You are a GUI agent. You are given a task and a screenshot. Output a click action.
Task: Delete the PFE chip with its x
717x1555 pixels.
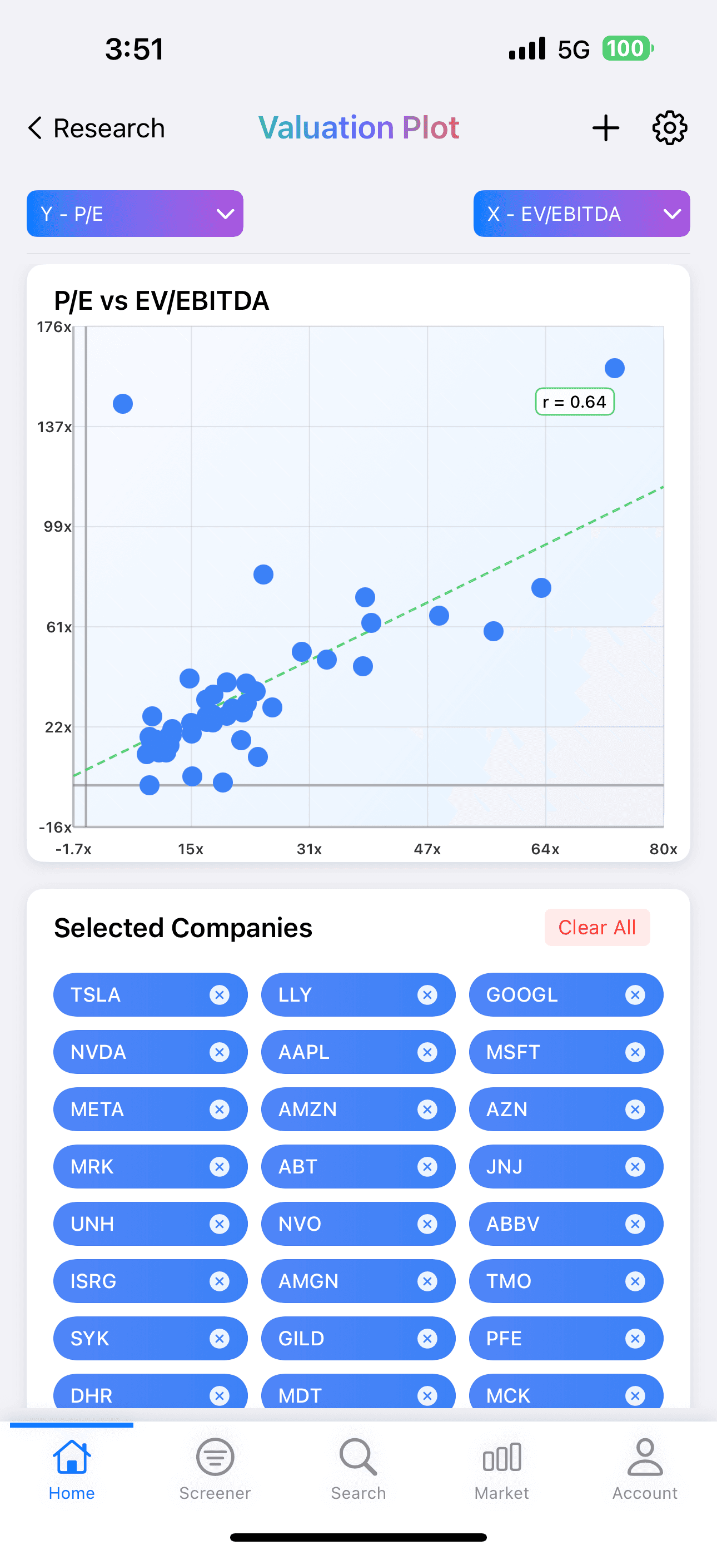pos(635,1338)
